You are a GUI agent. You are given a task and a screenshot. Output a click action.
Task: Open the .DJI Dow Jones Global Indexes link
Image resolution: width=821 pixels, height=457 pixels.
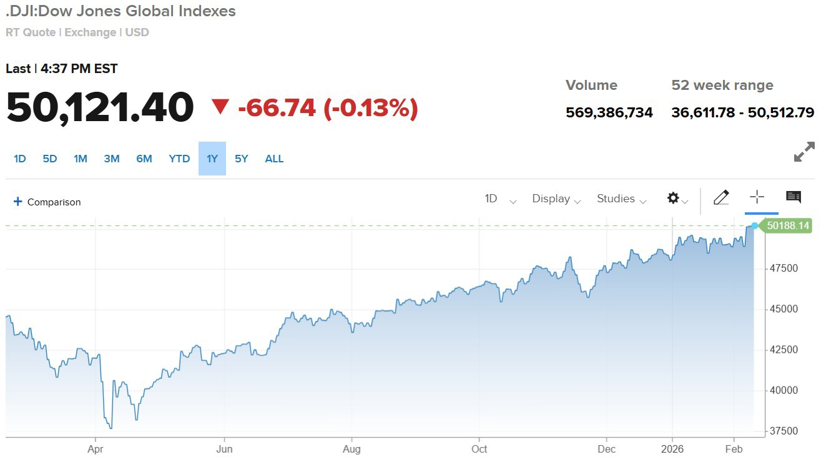(x=120, y=11)
